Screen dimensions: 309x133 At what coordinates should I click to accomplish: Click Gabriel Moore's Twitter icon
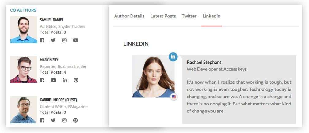[x=53, y=120]
